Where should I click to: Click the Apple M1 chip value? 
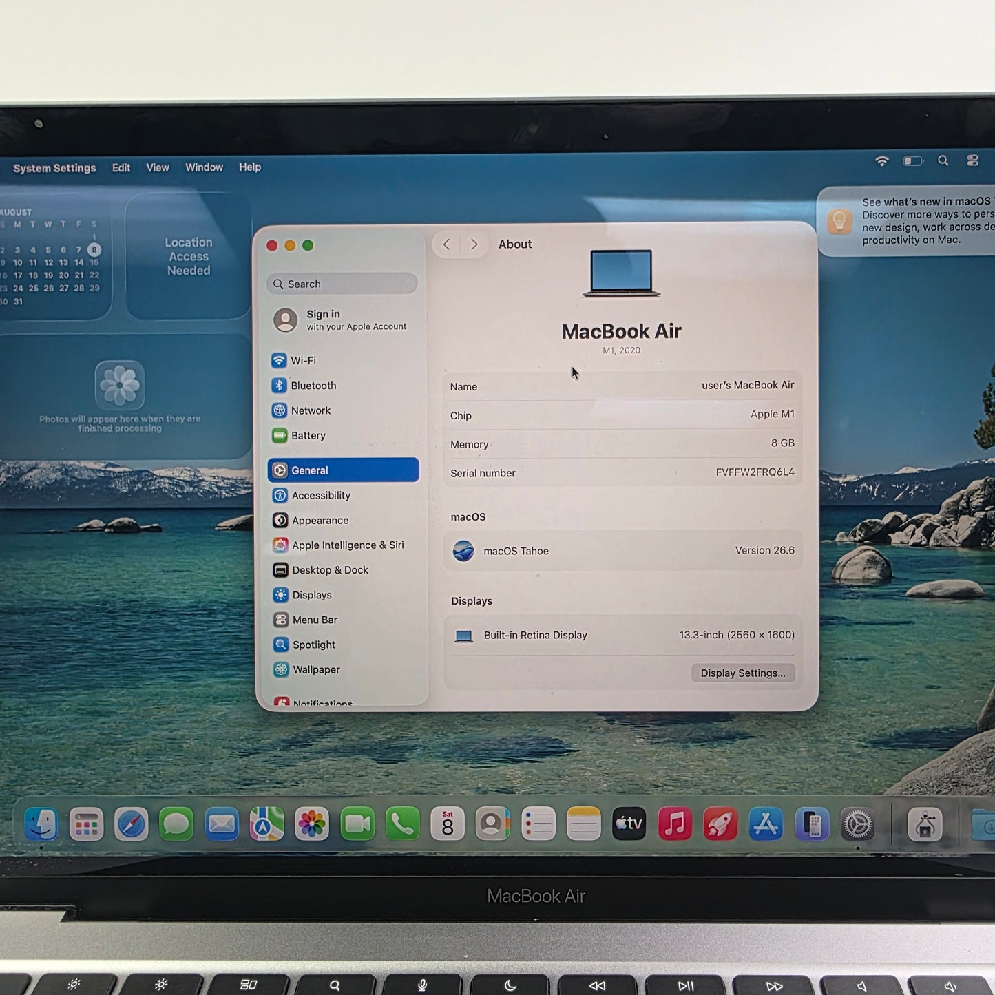773,414
